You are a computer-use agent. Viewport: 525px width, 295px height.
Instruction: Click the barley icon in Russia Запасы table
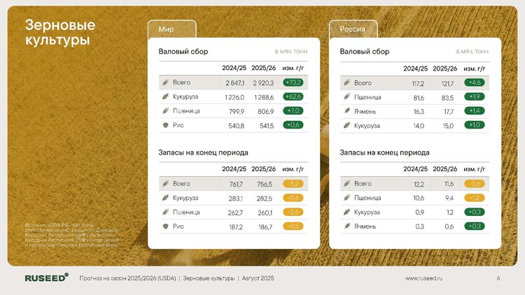click(346, 226)
